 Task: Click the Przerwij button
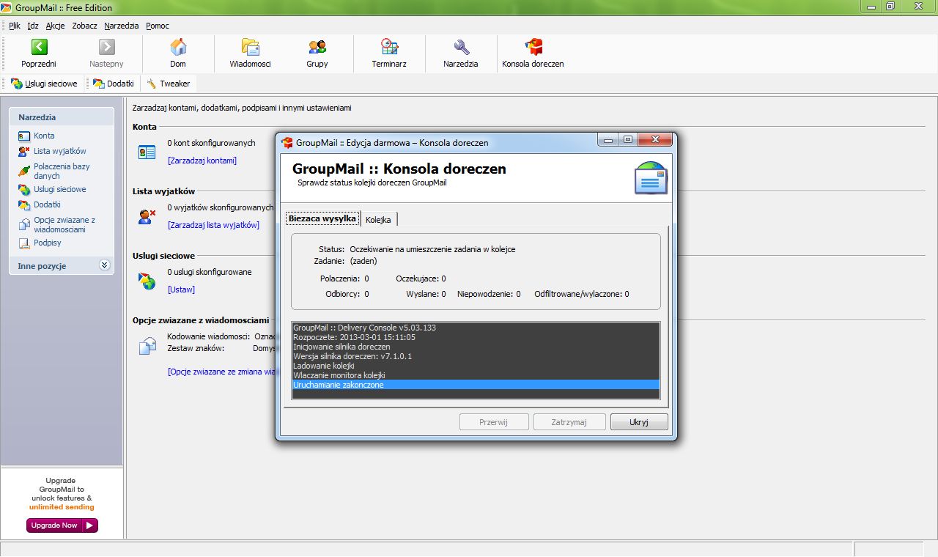pyautogui.click(x=494, y=422)
